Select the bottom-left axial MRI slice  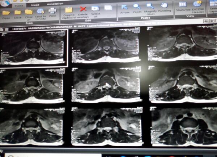pos(32,126)
